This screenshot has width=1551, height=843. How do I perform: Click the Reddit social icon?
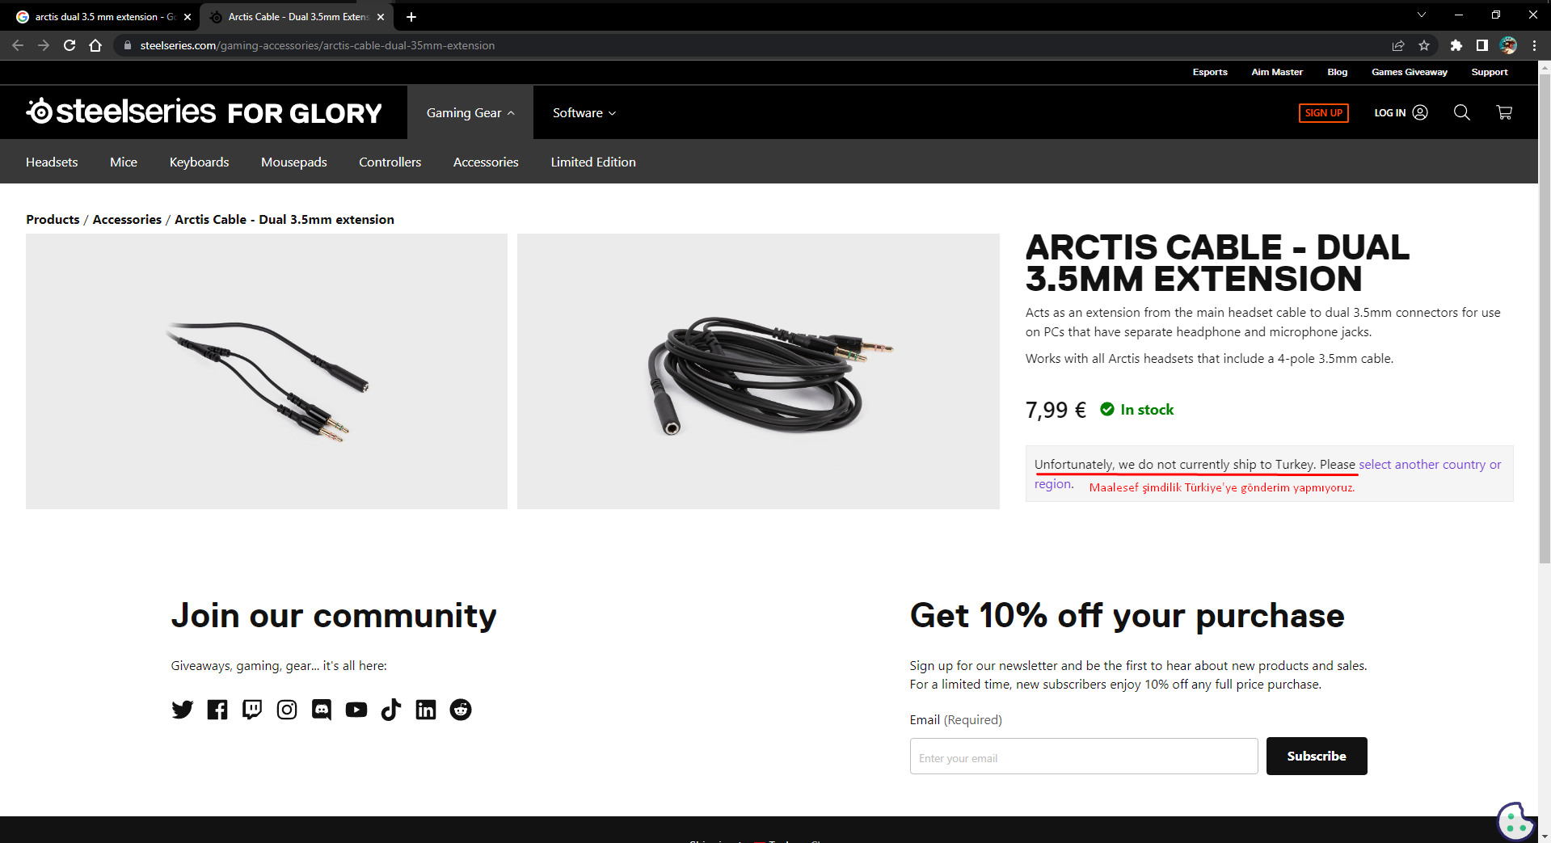[x=461, y=710]
